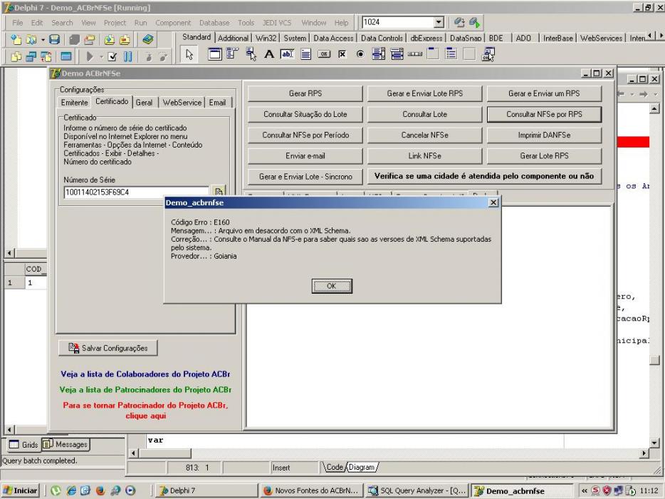Screen dimensions: 665x499
Task: Click the Número de Série input field
Action: coord(137,192)
